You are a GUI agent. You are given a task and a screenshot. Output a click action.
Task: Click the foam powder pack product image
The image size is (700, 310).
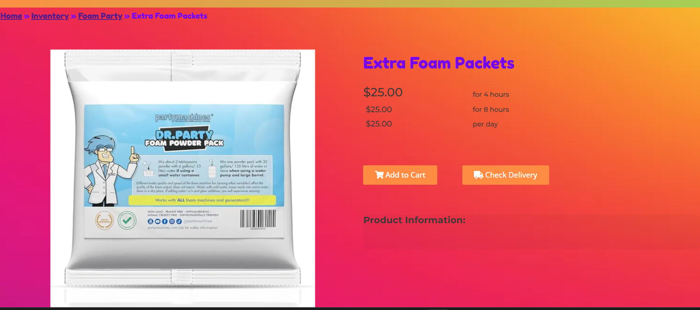(x=183, y=178)
